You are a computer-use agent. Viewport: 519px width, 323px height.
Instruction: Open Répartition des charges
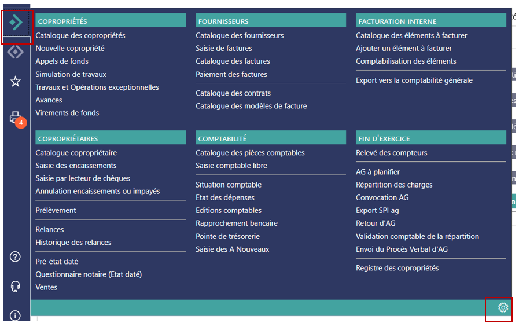[x=394, y=185]
